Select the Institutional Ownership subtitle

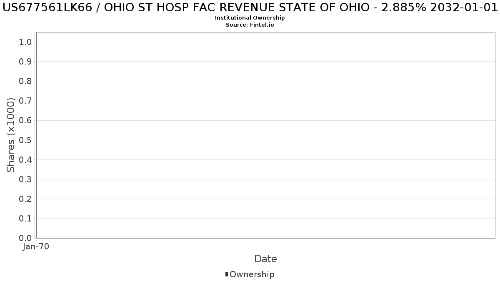tap(250, 18)
